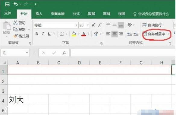Switch to the 开始 tab
Viewport: 176px width, 115px height.
click(x=24, y=14)
